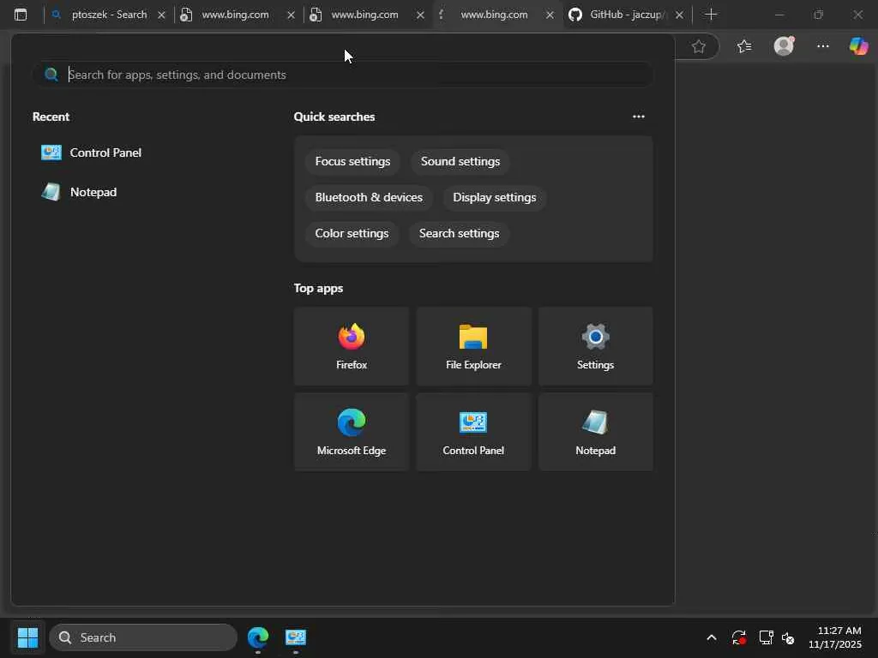Launch Microsoft Edge from Top apps
This screenshot has height=658, width=878.
click(x=351, y=432)
